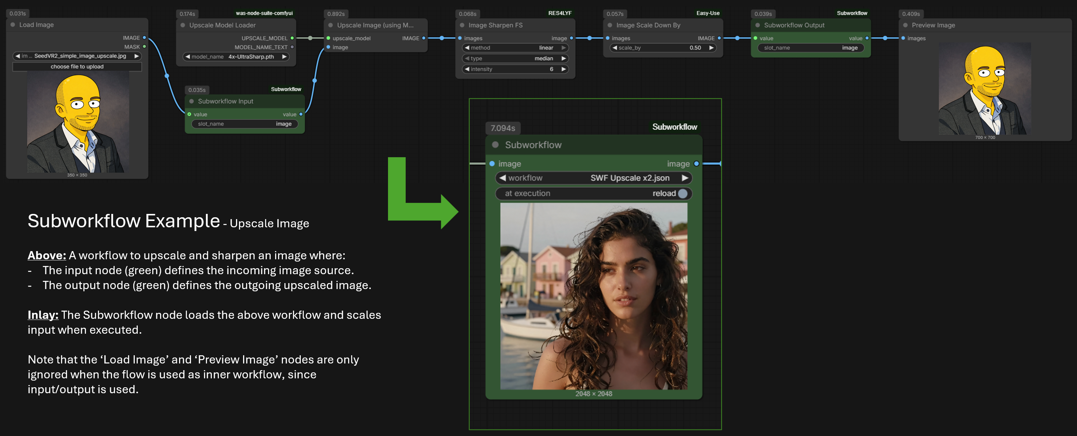Collapse the Subworkflow Input node dot
Screen dimensions: 1077x436
click(191, 101)
